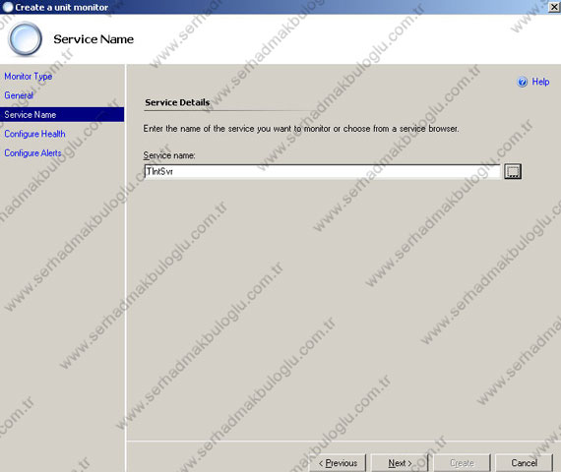
Task: Open the Help link
Action: (540, 82)
